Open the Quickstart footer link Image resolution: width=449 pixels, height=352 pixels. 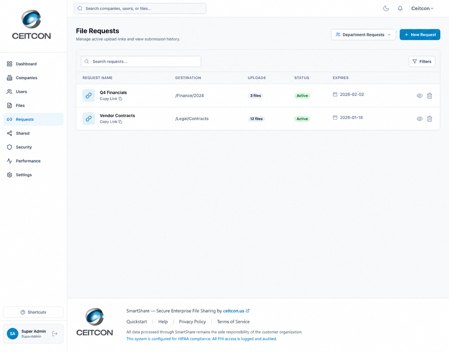pyautogui.click(x=137, y=322)
